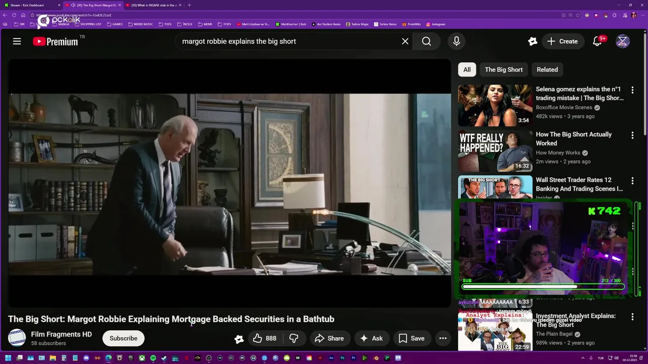Open the Arc Raiders Items bookmark
The width and height of the screenshot is (648, 364).
point(326,24)
